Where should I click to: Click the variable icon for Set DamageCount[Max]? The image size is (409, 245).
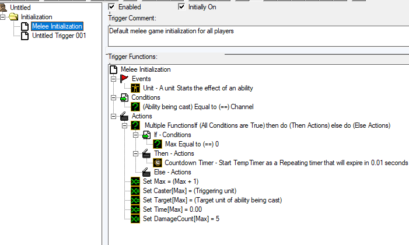[135, 219]
